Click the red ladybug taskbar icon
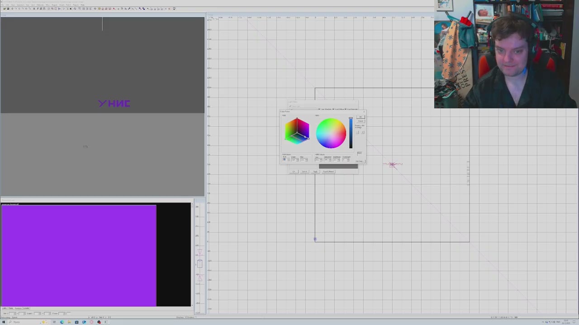Viewport: 579px width, 325px height. 99,322
